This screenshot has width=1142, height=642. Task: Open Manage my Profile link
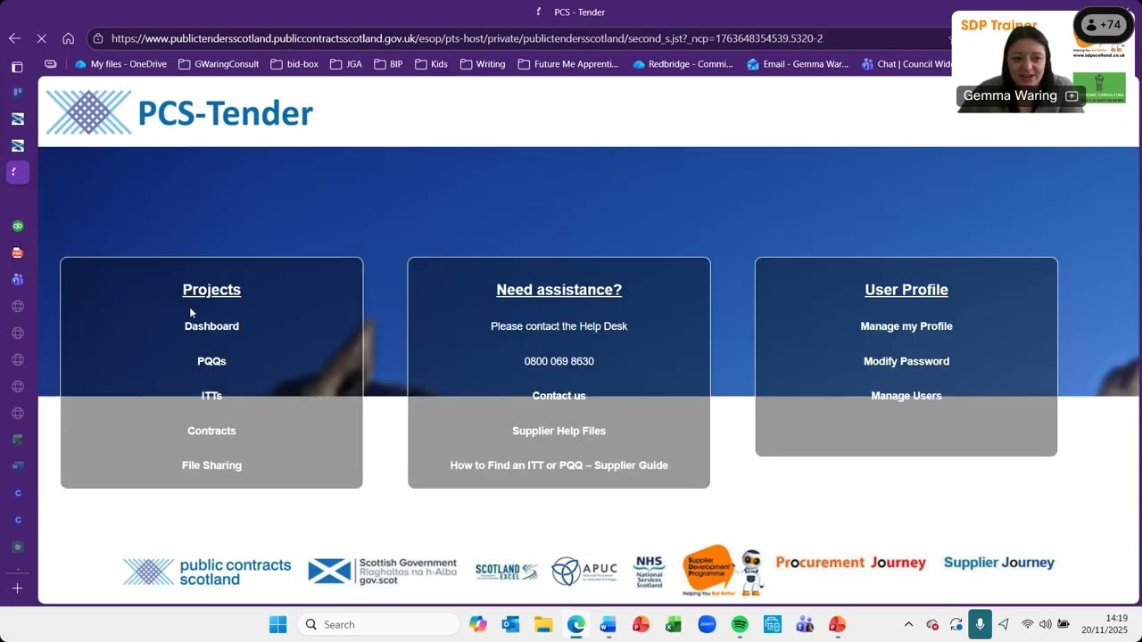coord(906,326)
